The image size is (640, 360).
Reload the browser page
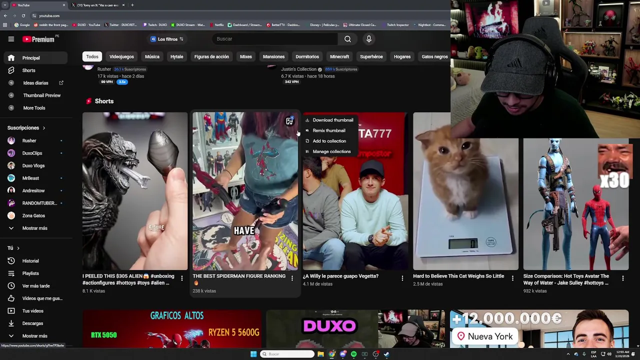pyautogui.click(x=23, y=15)
